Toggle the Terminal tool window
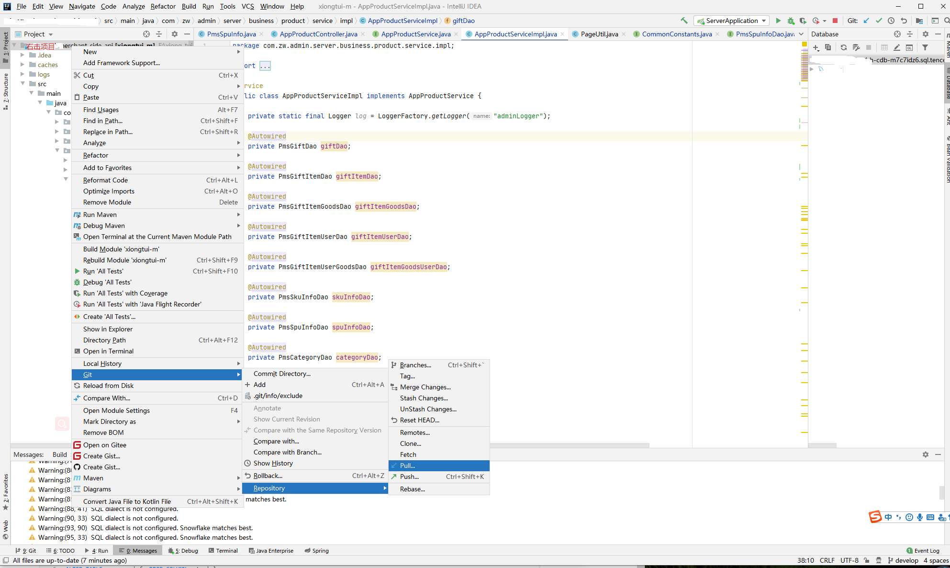Viewport: 950px width, 568px height. 223,551
